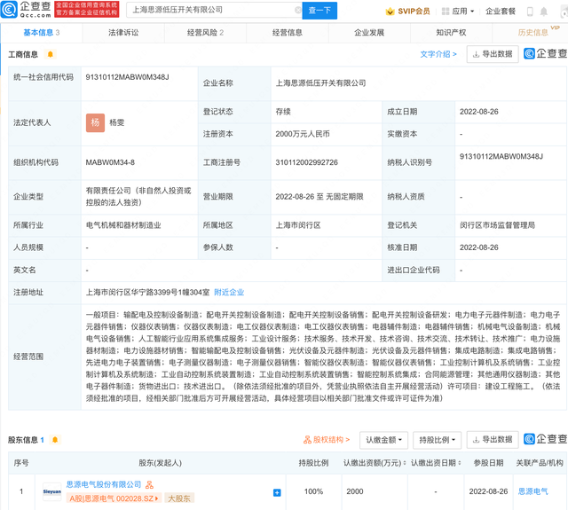The width and height of the screenshot is (568, 510).
Task: Select the credit code 91310112MABW0M348J under 统一社会信用代码
Action: point(127,77)
